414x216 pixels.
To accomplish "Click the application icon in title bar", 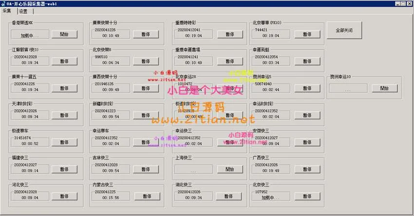I will coord(4,4).
